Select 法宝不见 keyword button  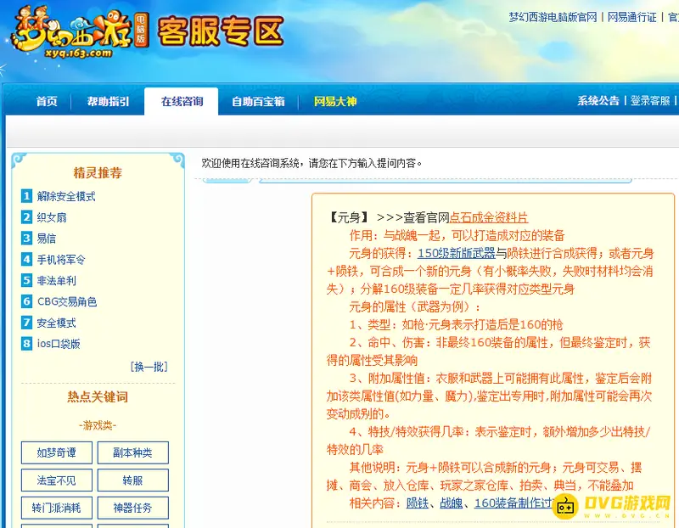[x=57, y=480]
